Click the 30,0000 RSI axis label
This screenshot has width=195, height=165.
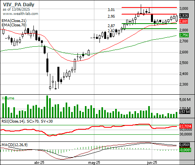(186, 134)
